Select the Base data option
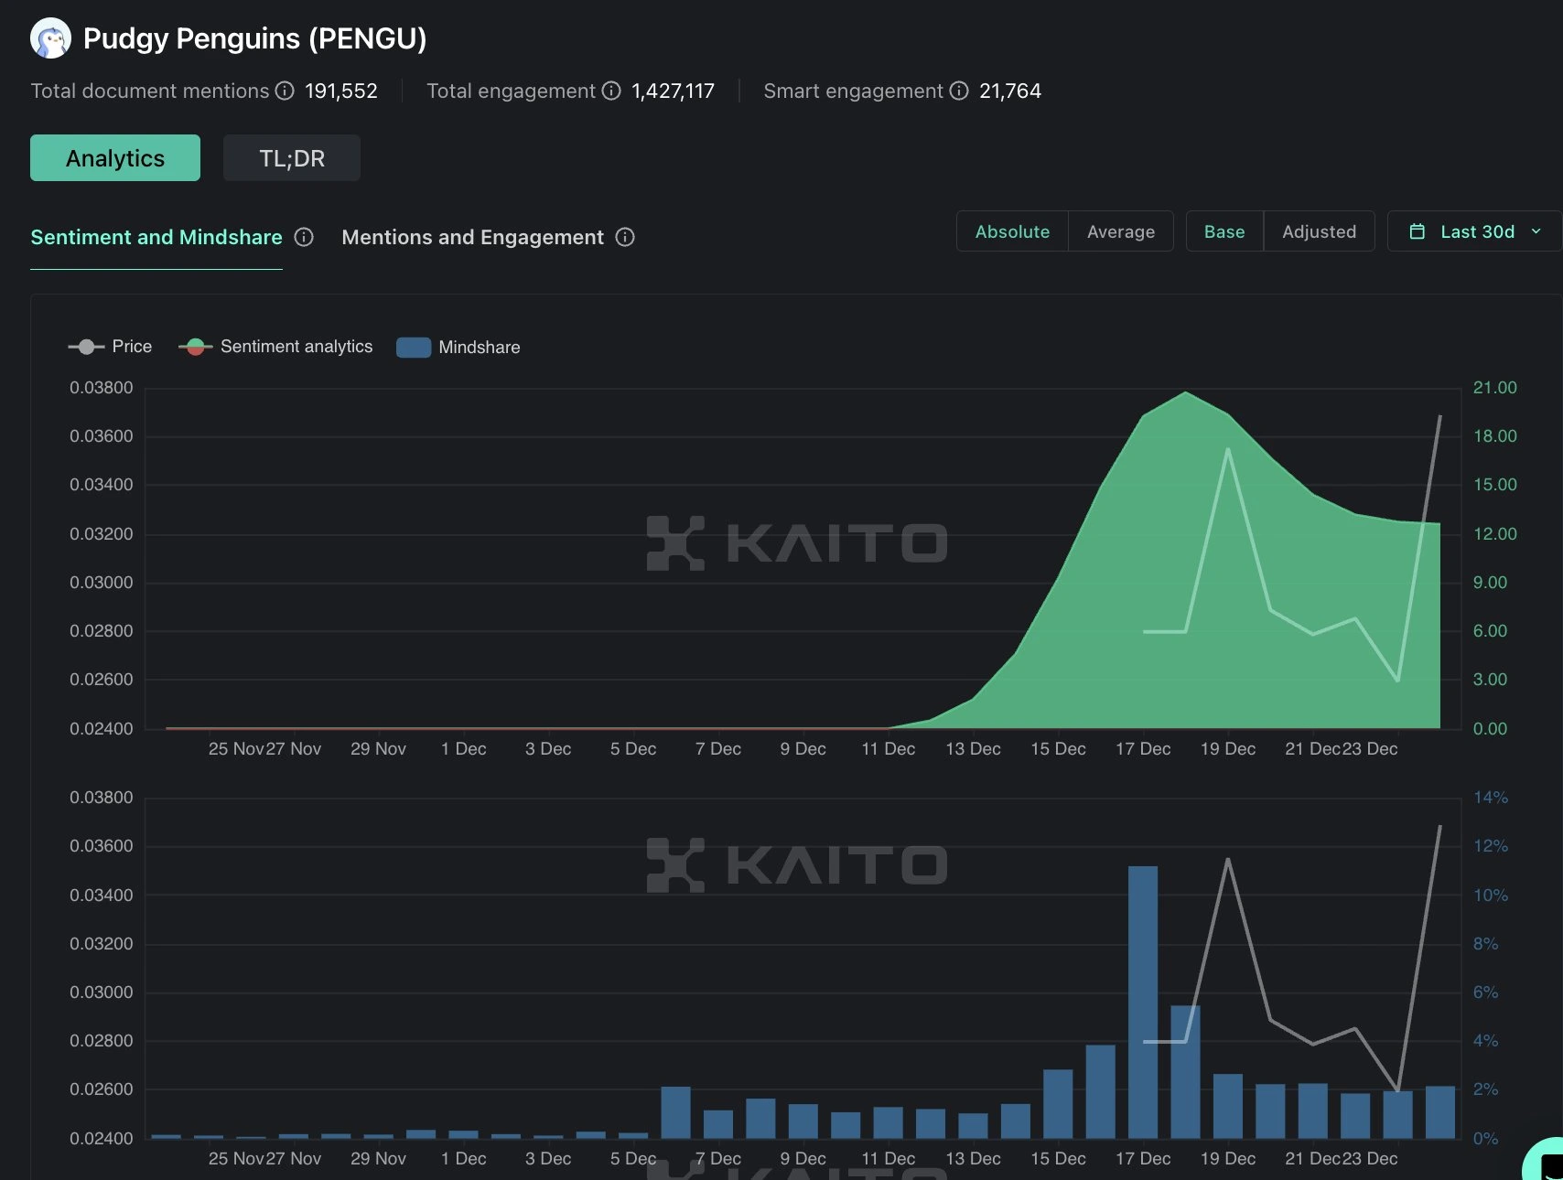1563x1180 pixels. coord(1224,231)
